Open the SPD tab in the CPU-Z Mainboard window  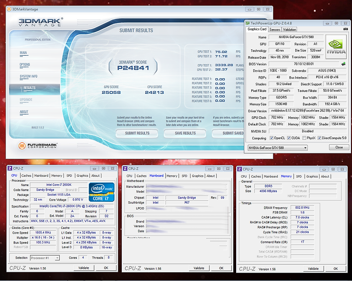184,176
